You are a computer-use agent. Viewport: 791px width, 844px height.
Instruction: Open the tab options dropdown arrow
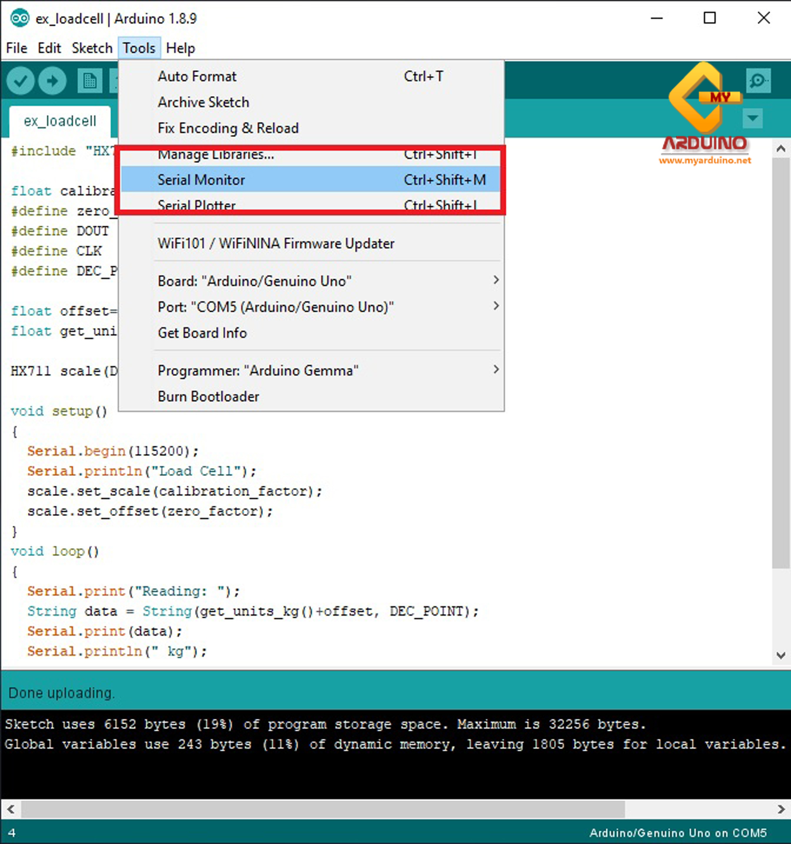[x=753, y=118]
